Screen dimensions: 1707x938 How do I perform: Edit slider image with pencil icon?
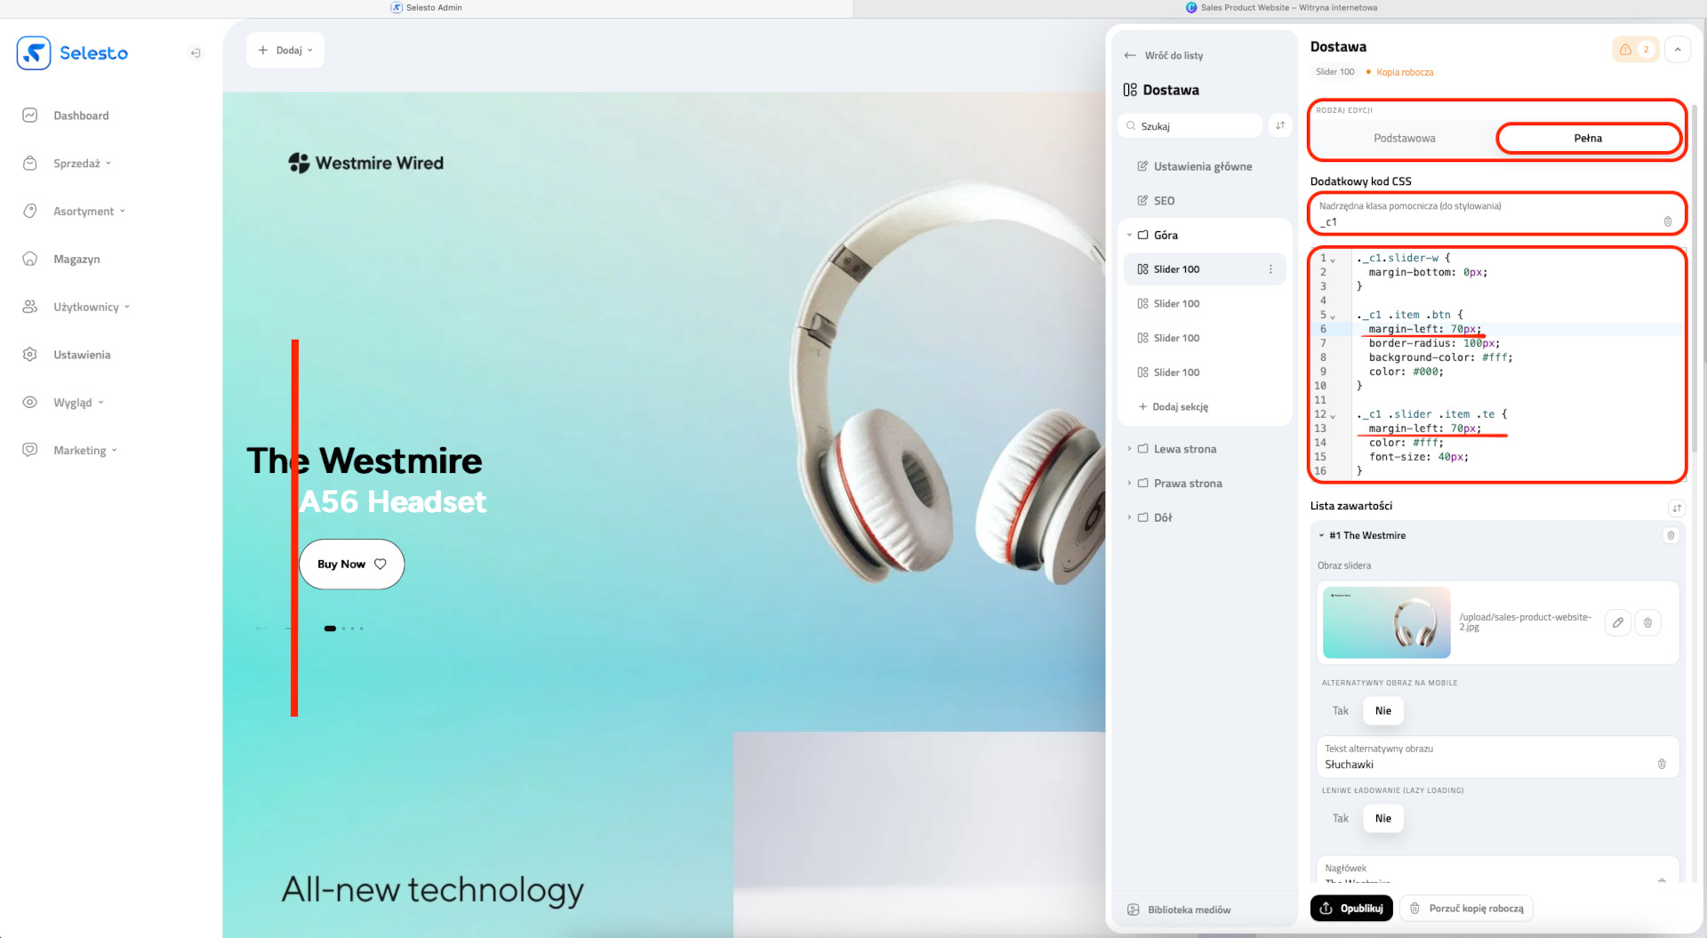(x=1618, y=622)
